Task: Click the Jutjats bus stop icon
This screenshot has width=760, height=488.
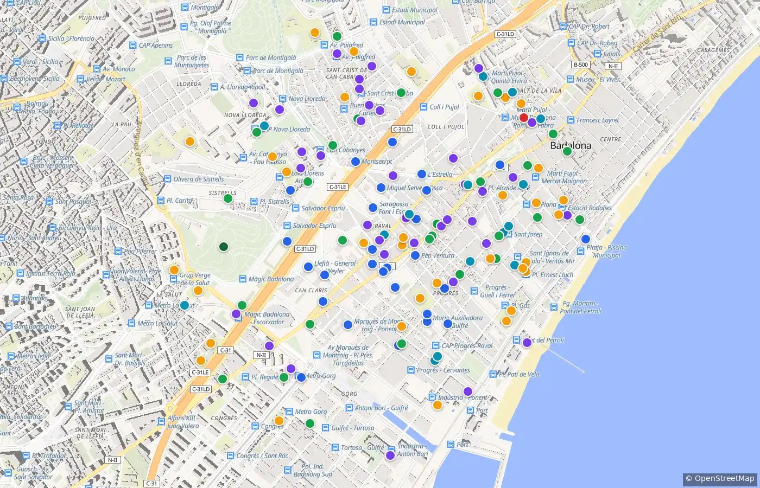Action: [598, 55]
